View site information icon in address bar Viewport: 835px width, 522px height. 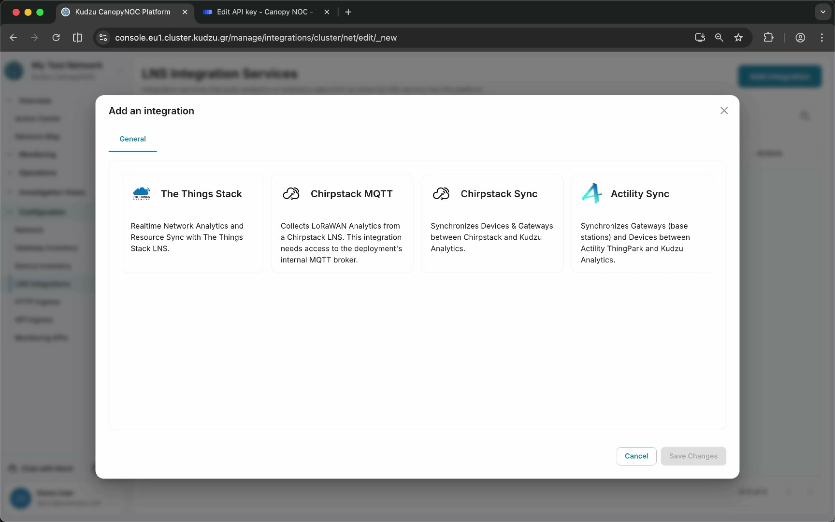[x=103, y=38]
